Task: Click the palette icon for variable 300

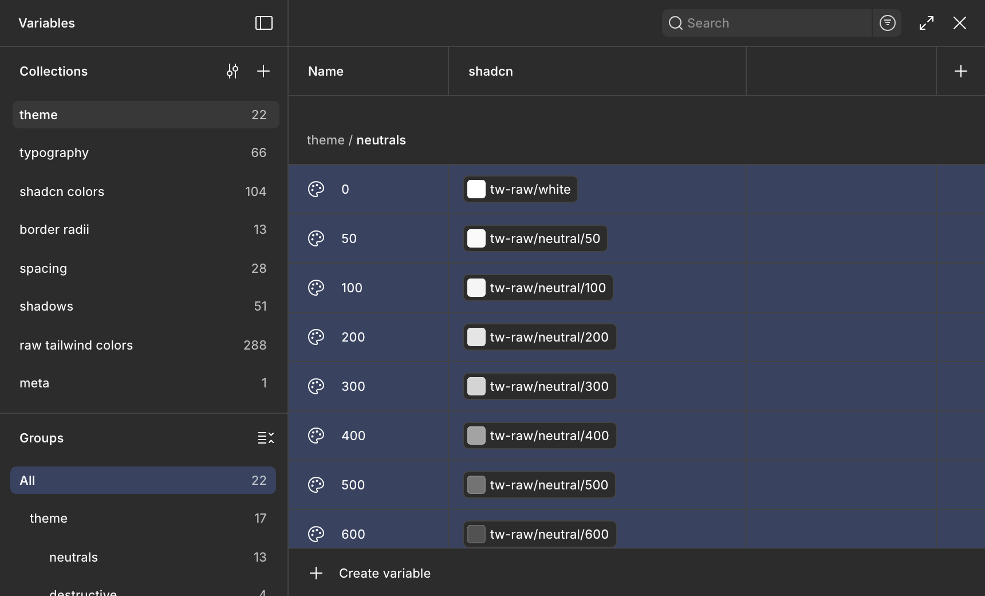Action: tap(316, 386)
